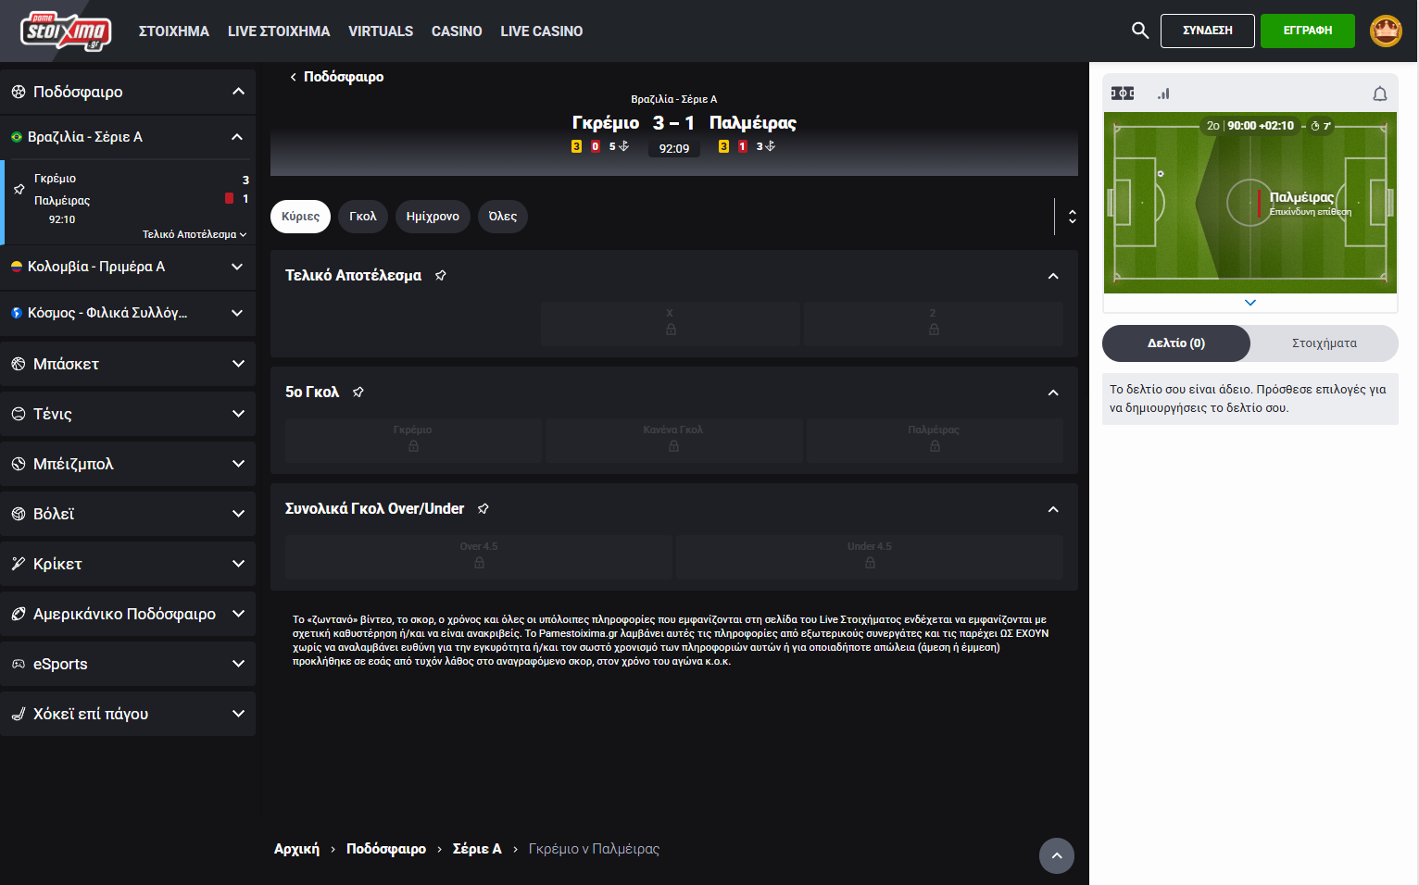Open the search magnifier icon
The image size is (1419, 885).
pos(1140,31)
